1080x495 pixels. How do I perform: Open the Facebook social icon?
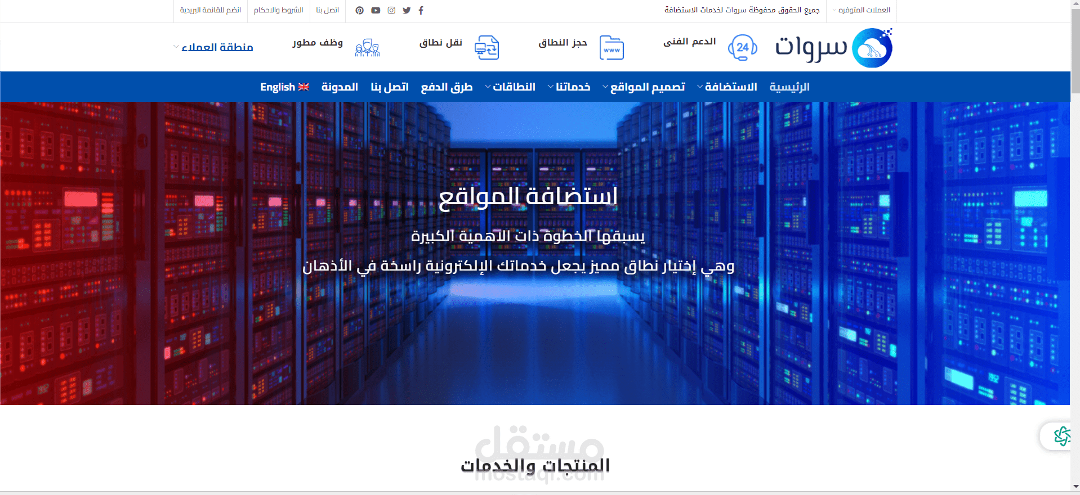(421, 10)
